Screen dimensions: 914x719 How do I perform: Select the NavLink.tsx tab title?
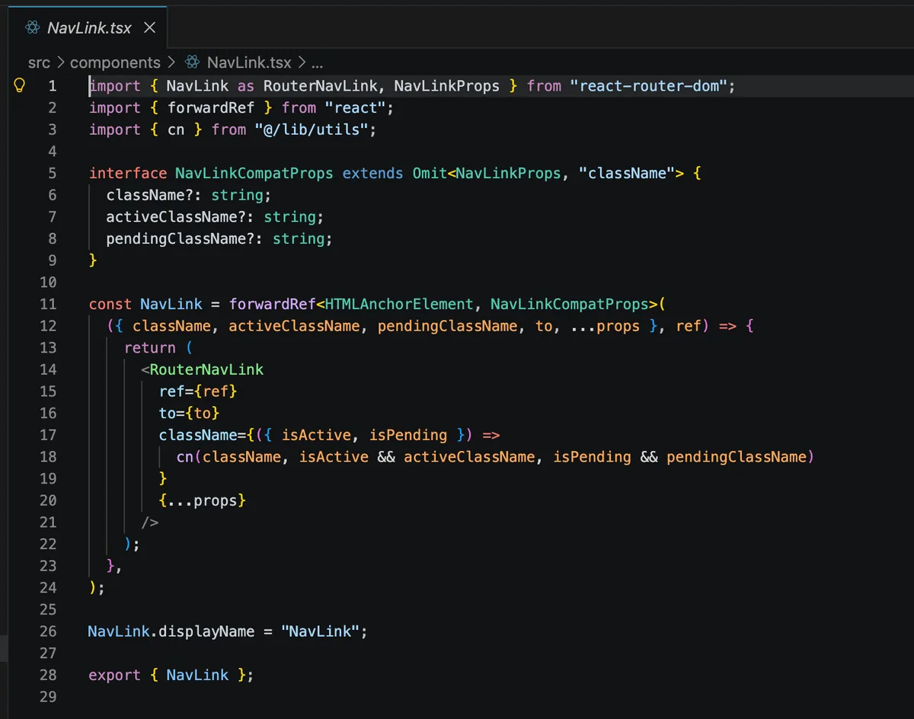pyautogui.click(x=89, y=28)
